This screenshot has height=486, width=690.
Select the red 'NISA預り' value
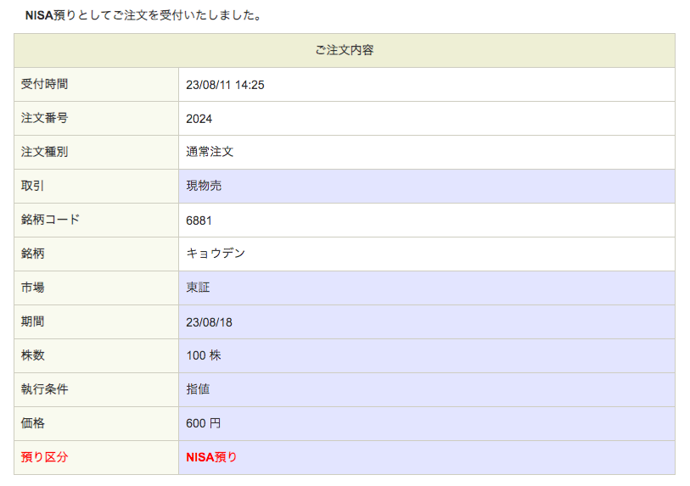(x=211, y=457)
